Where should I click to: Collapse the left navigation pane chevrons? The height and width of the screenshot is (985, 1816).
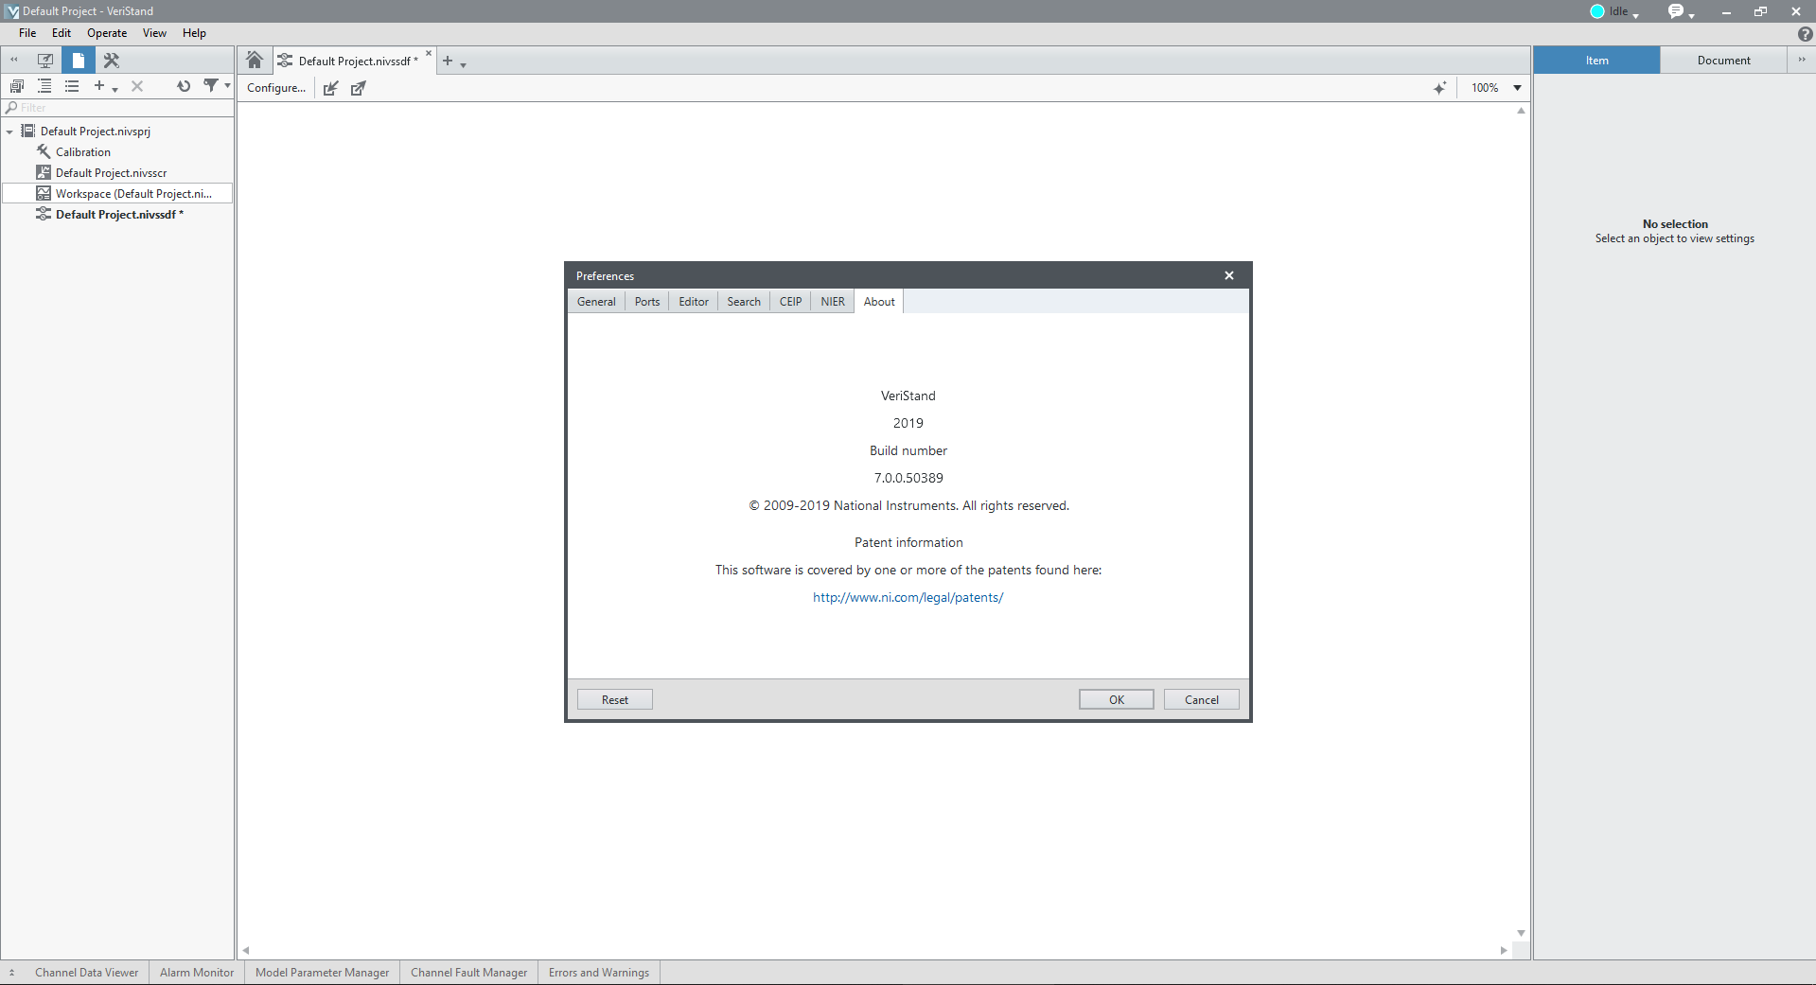point(14,60)
